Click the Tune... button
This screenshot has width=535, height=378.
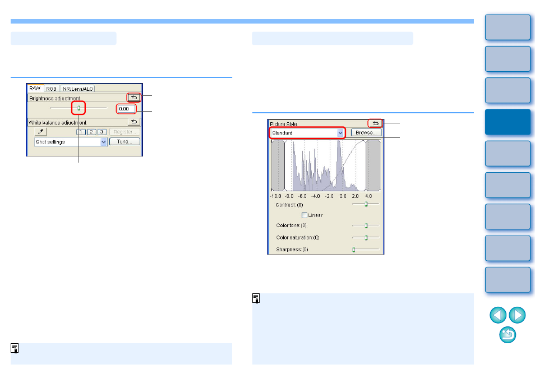124,141
